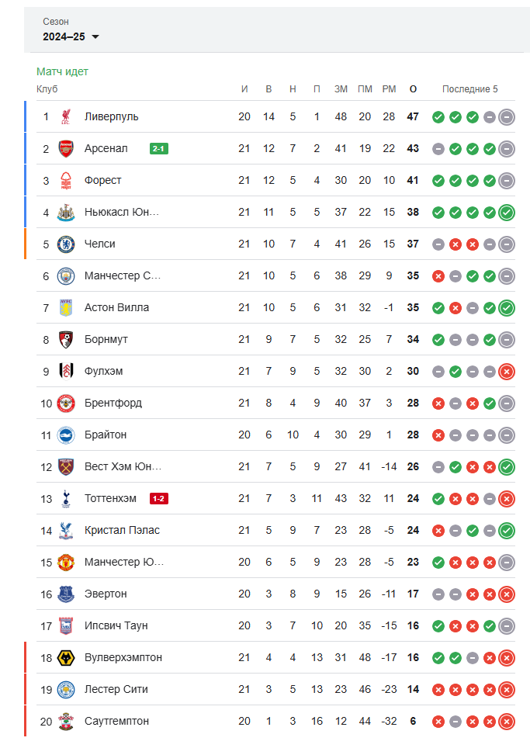Click the Клуб column header
530x755 pixels.
click(x=47, y=89)
